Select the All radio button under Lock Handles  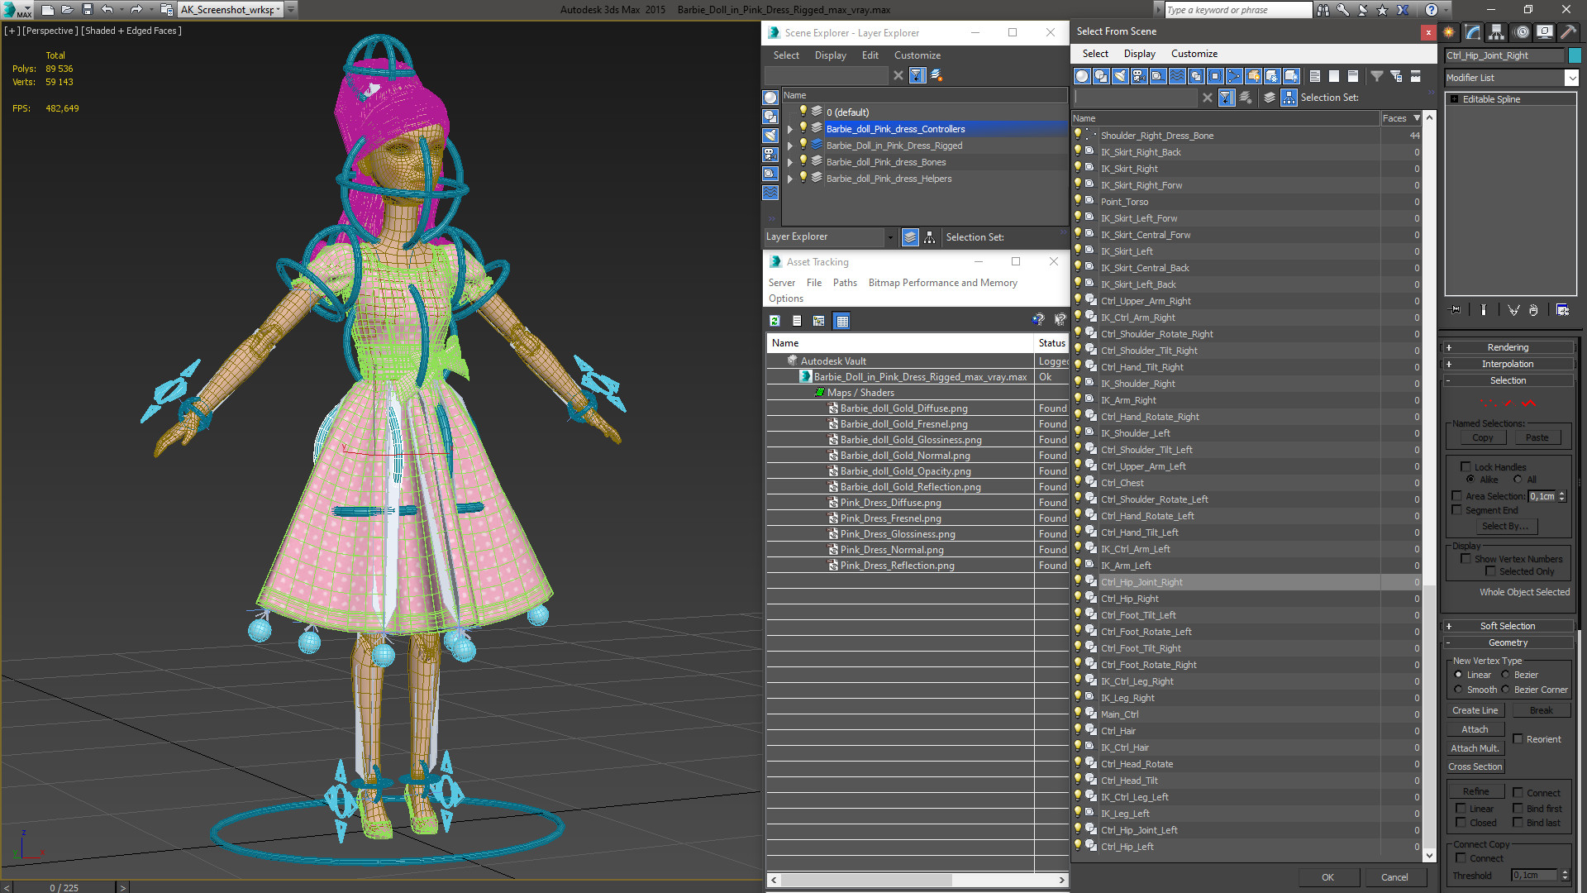click(1518, 480)
